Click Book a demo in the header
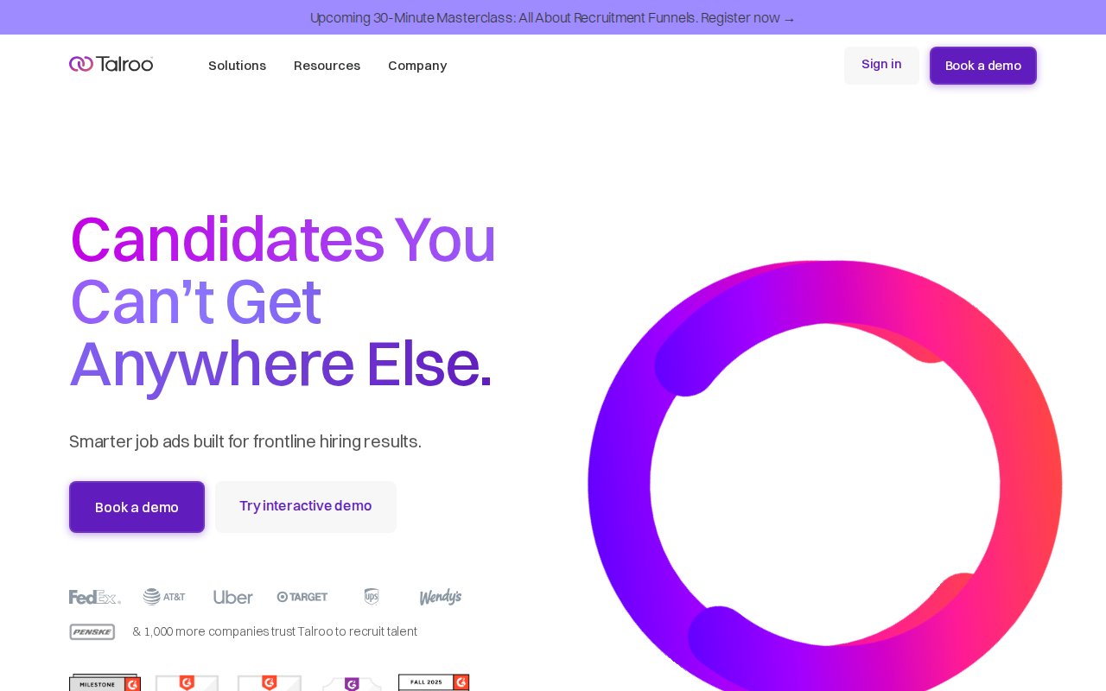Image resolution: width=1106 pixels, height=691 pixels. point(983,66)
